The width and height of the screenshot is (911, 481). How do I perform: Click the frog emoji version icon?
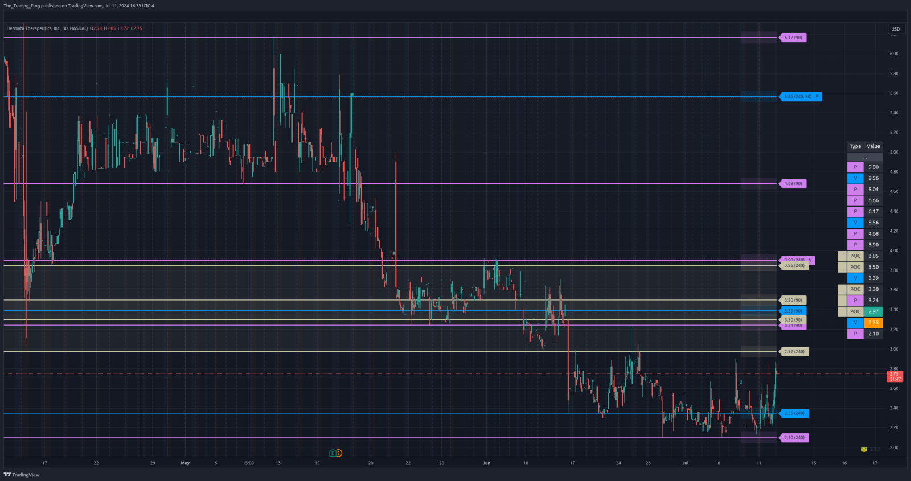pyautogui.click(x=864, y=449)
